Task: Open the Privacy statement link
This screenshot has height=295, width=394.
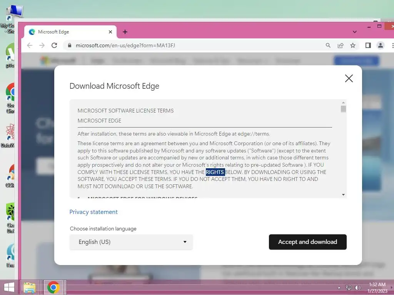Action: coord(93,212)
